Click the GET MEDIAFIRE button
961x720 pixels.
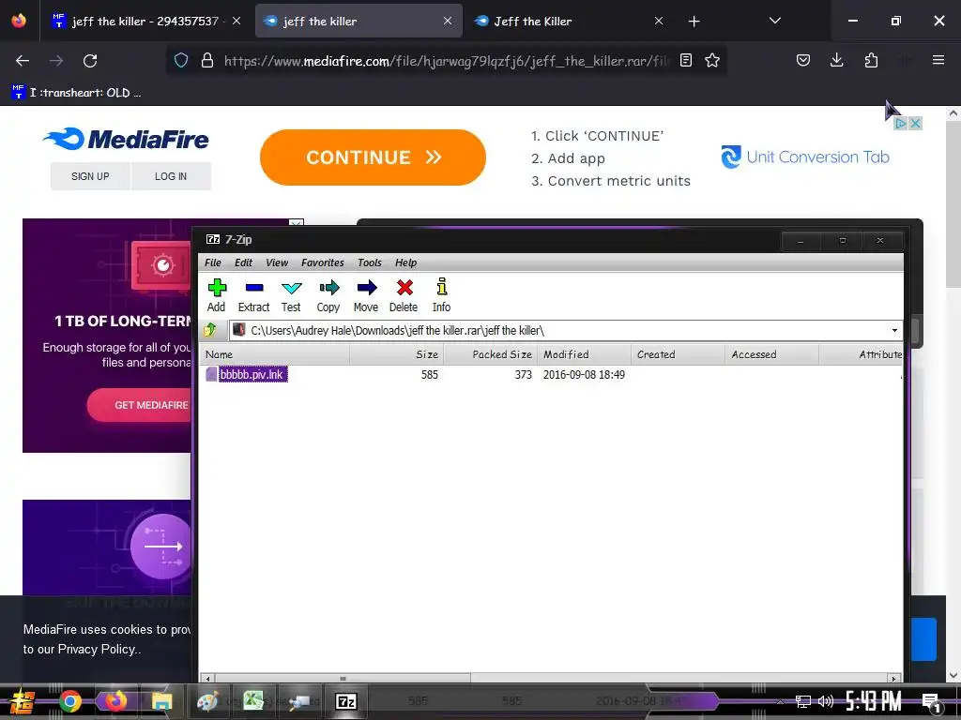tap(139, 405)
